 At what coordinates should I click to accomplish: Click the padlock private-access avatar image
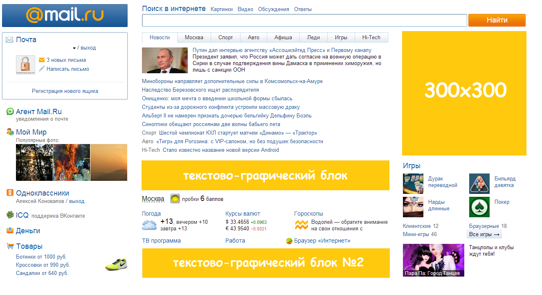click(x=25, y=65)
